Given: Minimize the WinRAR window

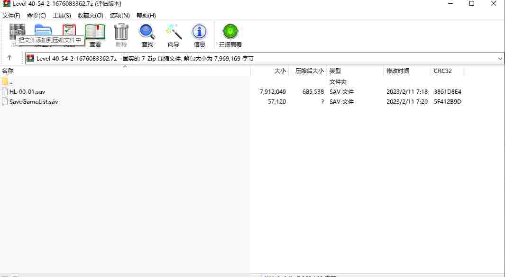Looking at the screenshot, I should click(450, 3).
